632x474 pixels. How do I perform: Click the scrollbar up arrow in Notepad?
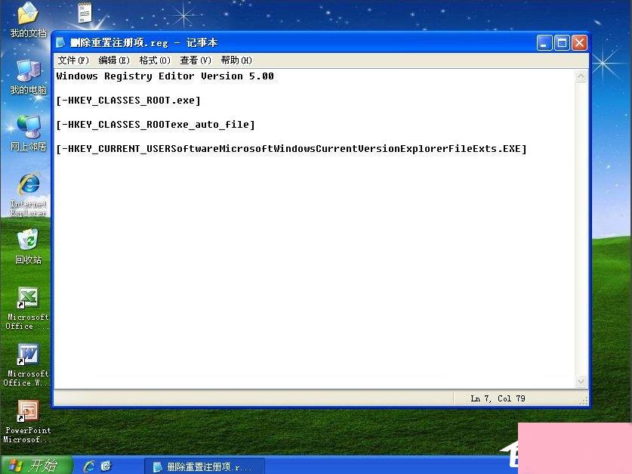coord(581,76)
